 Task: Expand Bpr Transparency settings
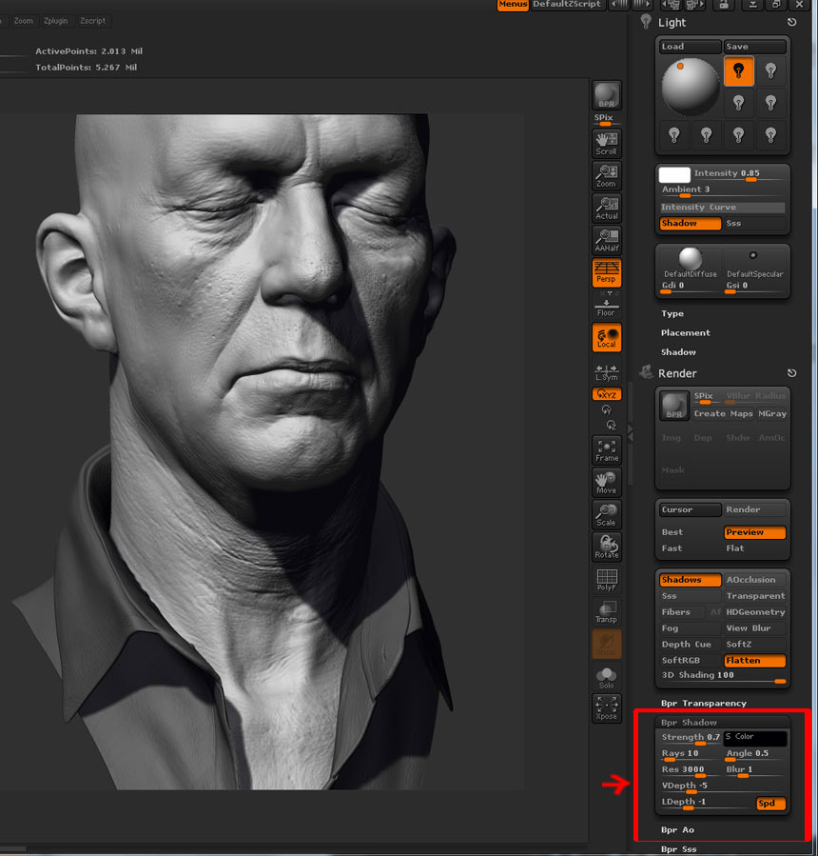pyautogui.click(x=704, y=703)
